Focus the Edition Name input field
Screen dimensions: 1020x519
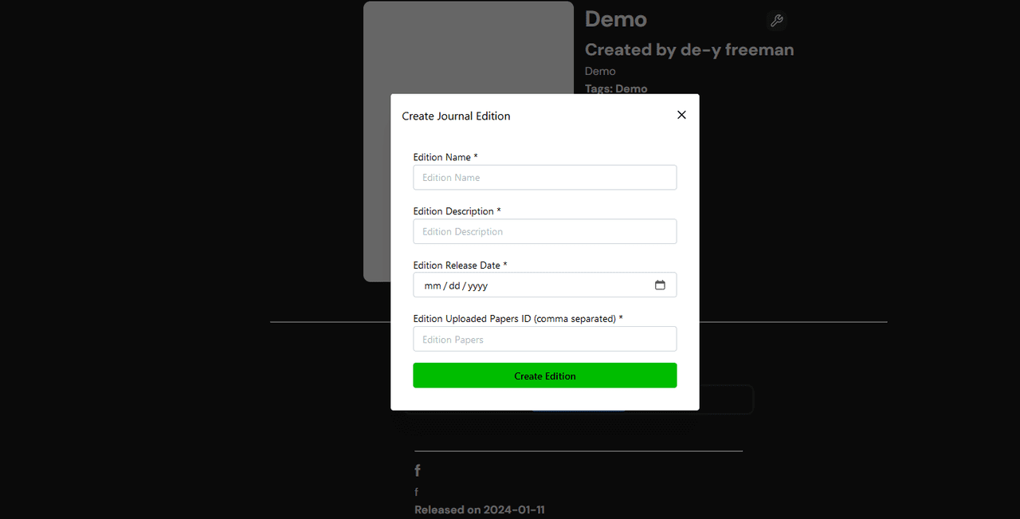point(544,178)
